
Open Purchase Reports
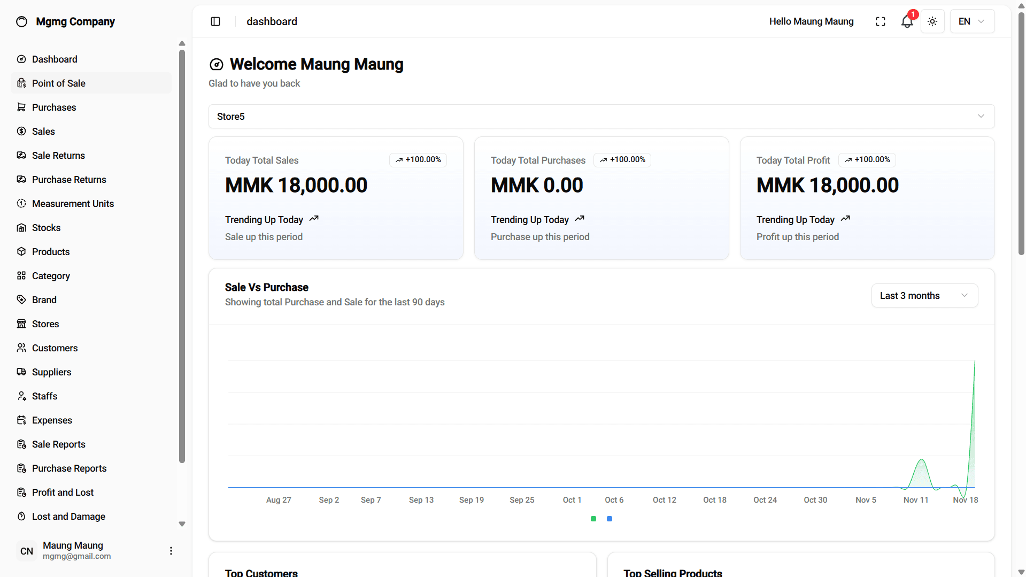(x=68, y=468)
